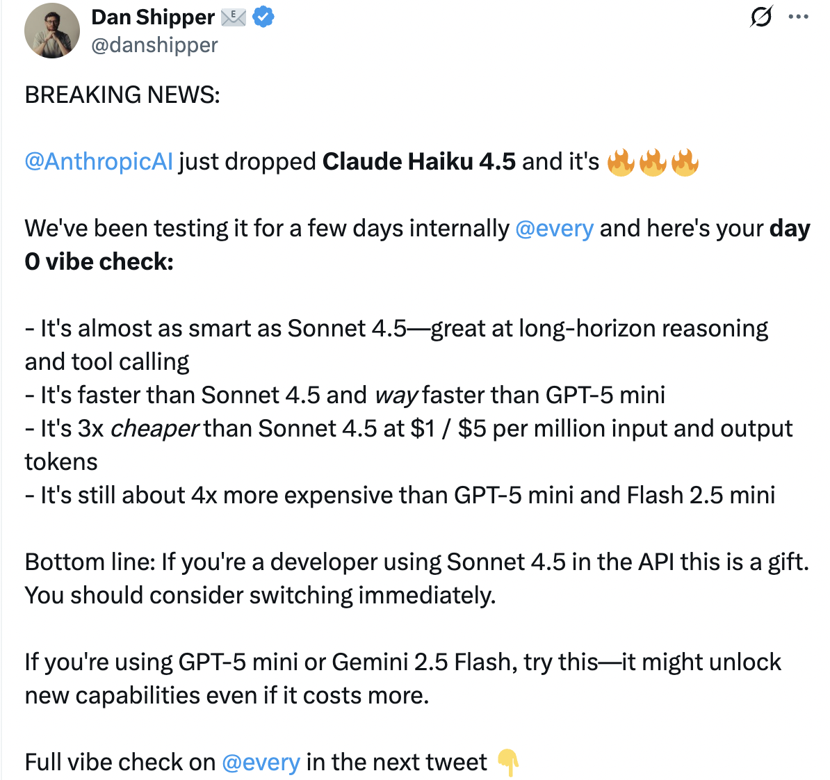Click the first fire emoji
This screenshot has height=780, width=830.
(621, 162)
